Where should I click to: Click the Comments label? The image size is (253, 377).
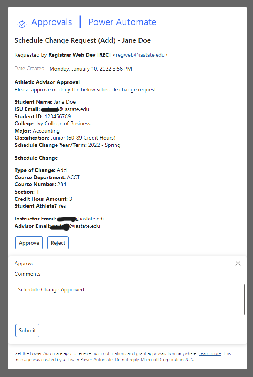click(27, 274)
